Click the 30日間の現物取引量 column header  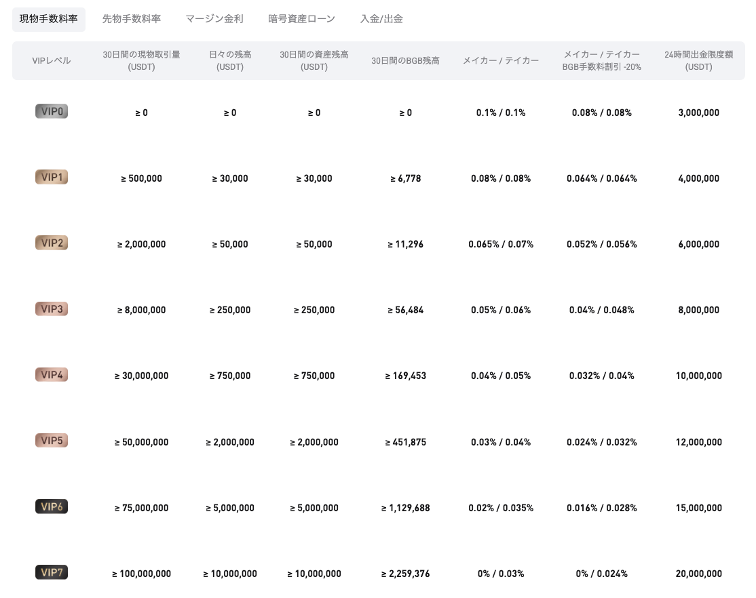141,60
